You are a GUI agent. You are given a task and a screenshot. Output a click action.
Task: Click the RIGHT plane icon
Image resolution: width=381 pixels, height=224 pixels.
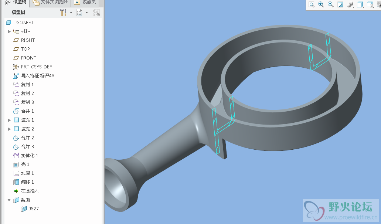[16, 40]
